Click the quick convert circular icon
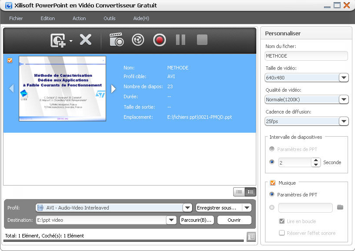Viewport: 355px width, 251px height. (x=138, y=40)
